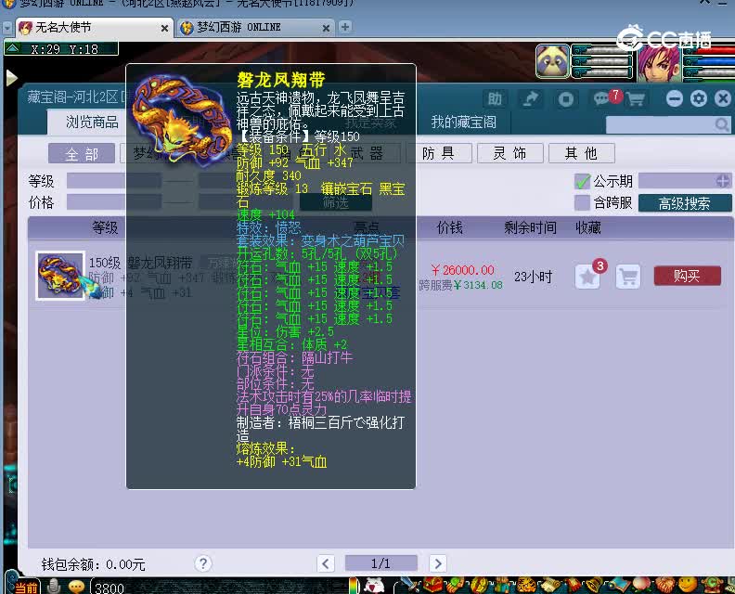Viewport: 735px width, 594px height.
Task: Click the colored vertical bar beside chat input
Action: pyautogui.click(x=353, y=586)
